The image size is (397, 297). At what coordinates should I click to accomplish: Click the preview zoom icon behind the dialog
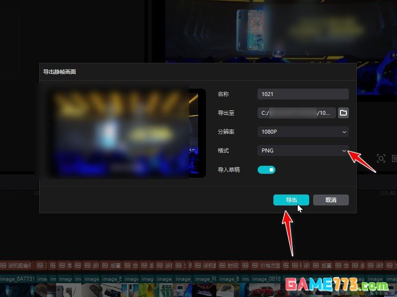(381, 158)
